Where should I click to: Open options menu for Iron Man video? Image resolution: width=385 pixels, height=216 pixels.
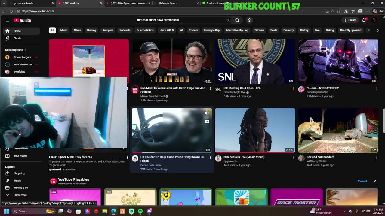(x=211, y=88)
